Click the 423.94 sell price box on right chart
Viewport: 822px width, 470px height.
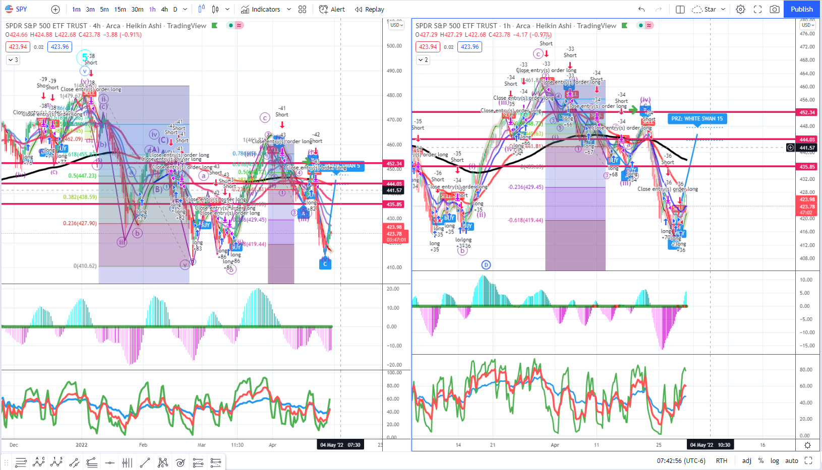pyautogui.click(x=428, y=47)
